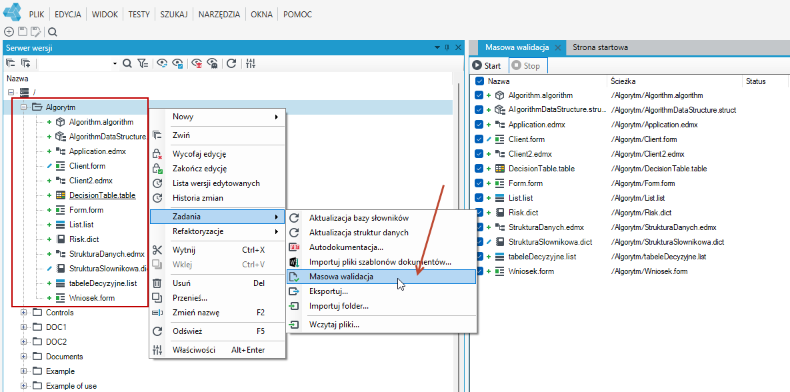Choose Eksportuj... from the Zadania submenu

381,291
